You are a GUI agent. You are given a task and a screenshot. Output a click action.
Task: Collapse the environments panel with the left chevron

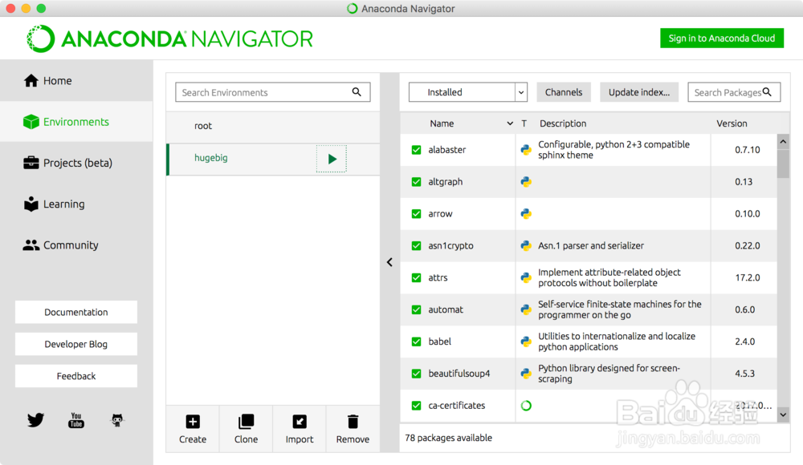click(x=389, y=262)
